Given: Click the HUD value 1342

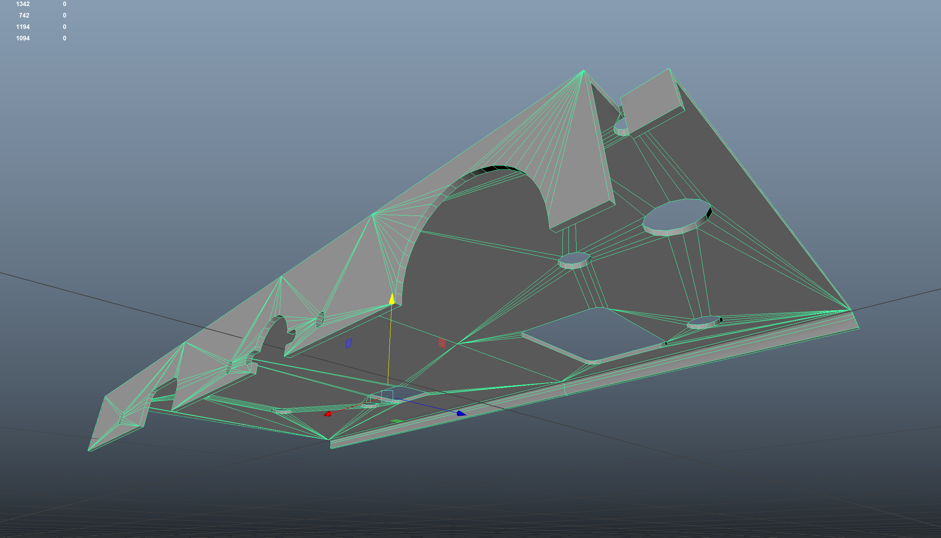Looking at the screenshot, I should point(23,4).
